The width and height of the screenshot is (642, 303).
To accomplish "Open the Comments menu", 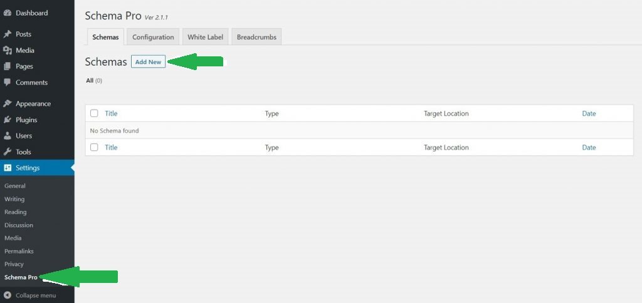I will 31,82.
